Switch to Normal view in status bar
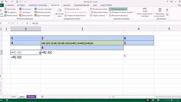 click(148, 100)
